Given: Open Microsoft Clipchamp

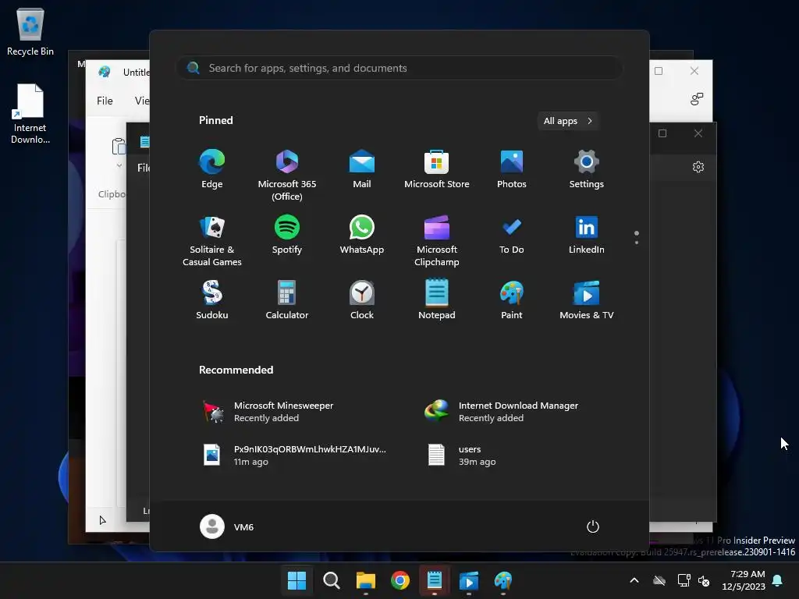Looking at the screenshot, I should click(x=437, y=241).
